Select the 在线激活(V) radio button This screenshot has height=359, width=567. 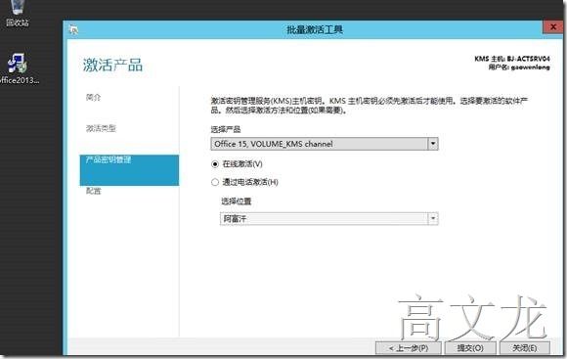coord(215,164)
